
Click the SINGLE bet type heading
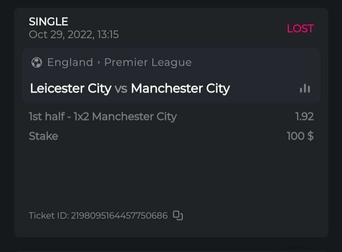pyautogui.click(x=48, y=22)
